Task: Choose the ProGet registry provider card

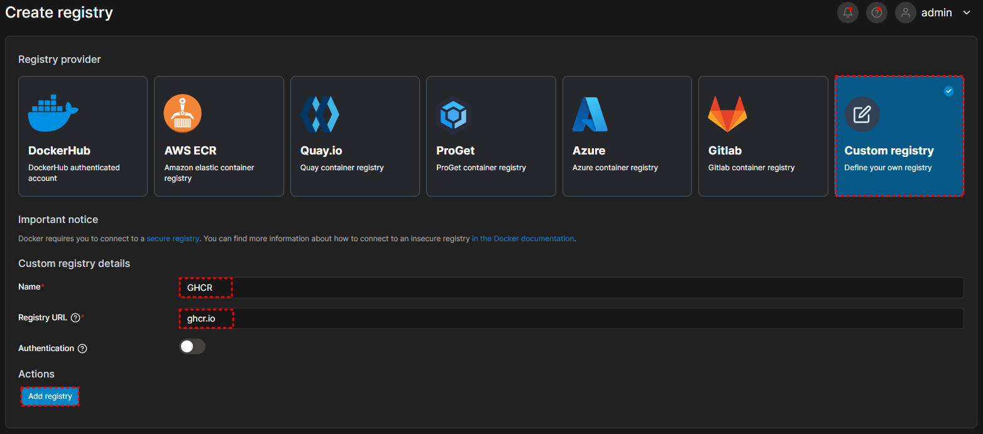Action: [491, 136]
